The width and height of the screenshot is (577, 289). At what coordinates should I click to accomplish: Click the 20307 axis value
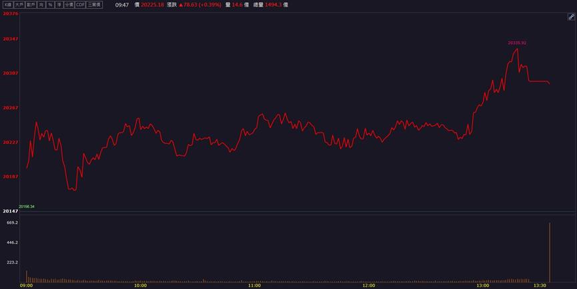pos(10,73)
